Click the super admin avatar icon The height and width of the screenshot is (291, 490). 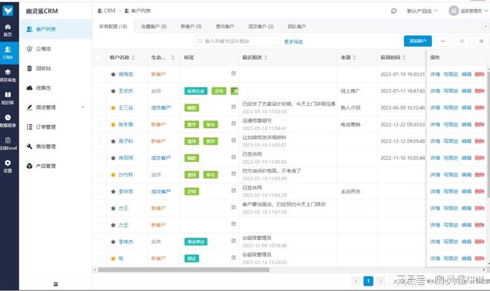tap(454, 11)
